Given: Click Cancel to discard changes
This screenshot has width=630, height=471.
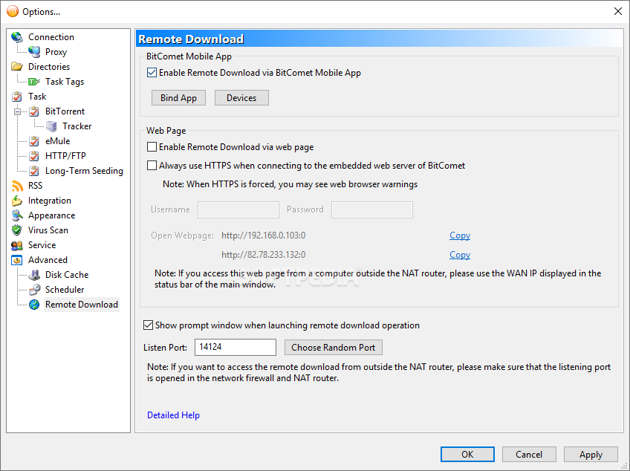Looking at the screenshot, I should [529, 454].
